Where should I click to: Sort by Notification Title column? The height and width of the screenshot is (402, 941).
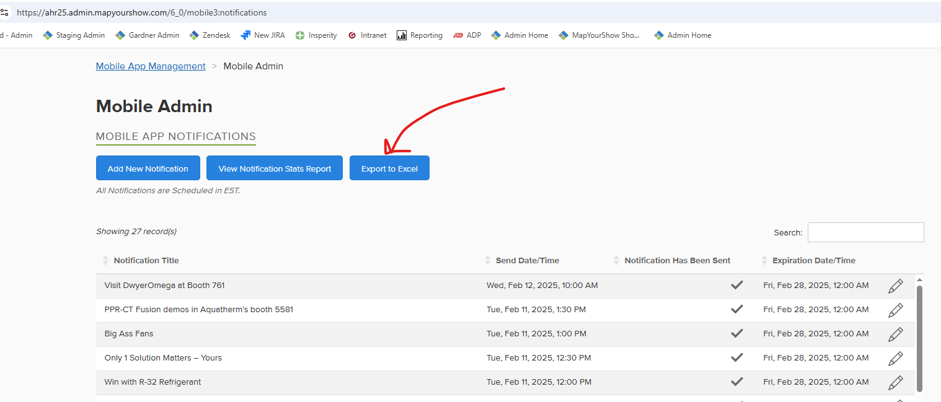click(146, 261)
